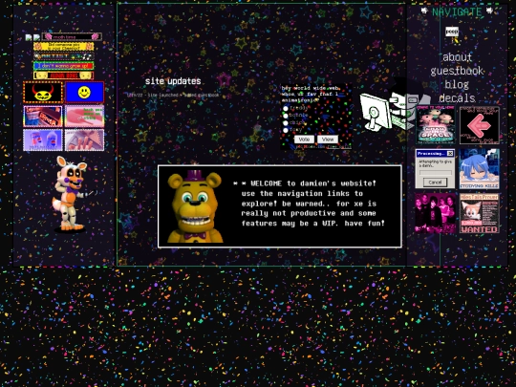This screenshot has width=516, height=387.
Task: Click the Processing dialog progress bar
Action: [435, 173]
